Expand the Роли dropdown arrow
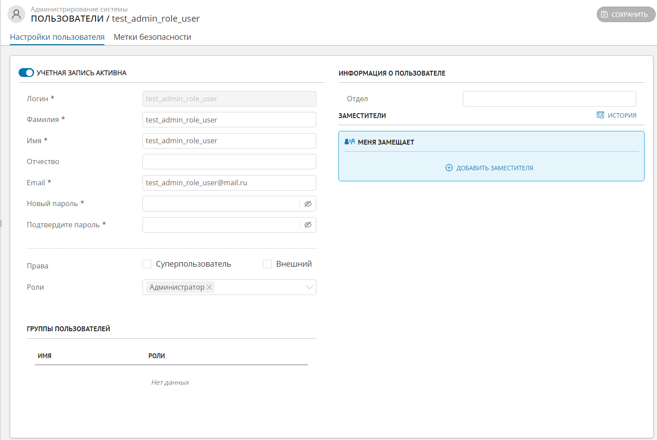The image size is (657, 440). click(309, 287)
